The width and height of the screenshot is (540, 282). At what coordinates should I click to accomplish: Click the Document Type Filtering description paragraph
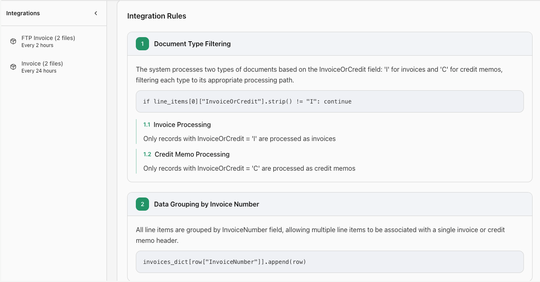click(x=319, y=75)
